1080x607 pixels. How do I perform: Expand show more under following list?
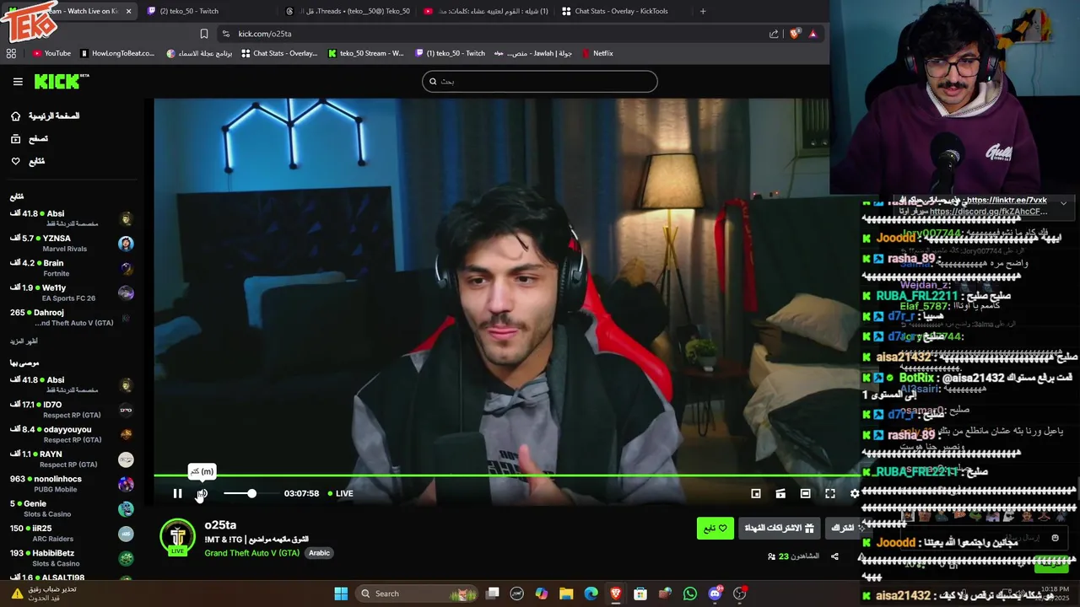pyautogui.click(x=24, y=341)
